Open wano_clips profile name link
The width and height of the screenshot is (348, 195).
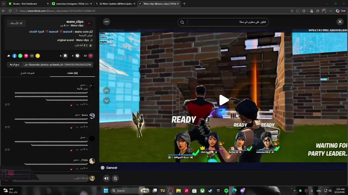75,22
